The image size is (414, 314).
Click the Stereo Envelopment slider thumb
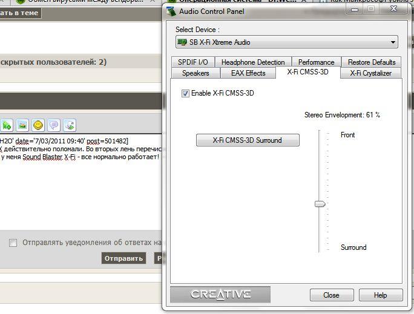tap(320, 204)
